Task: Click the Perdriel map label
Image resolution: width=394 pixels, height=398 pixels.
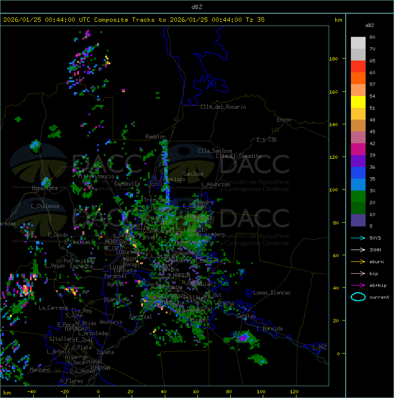Action: point(116,276)
